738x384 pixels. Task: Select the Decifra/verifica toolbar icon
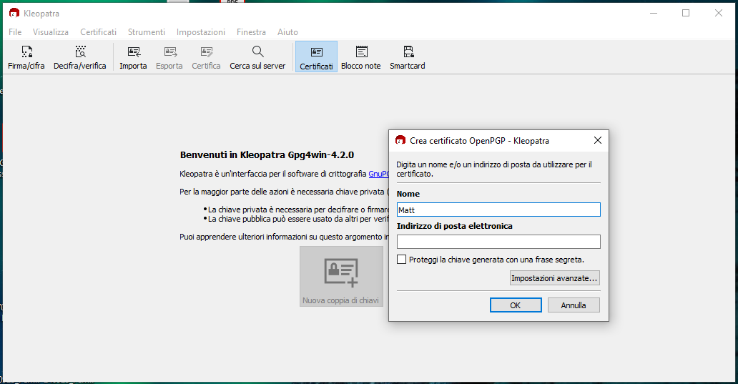(80, 57)
